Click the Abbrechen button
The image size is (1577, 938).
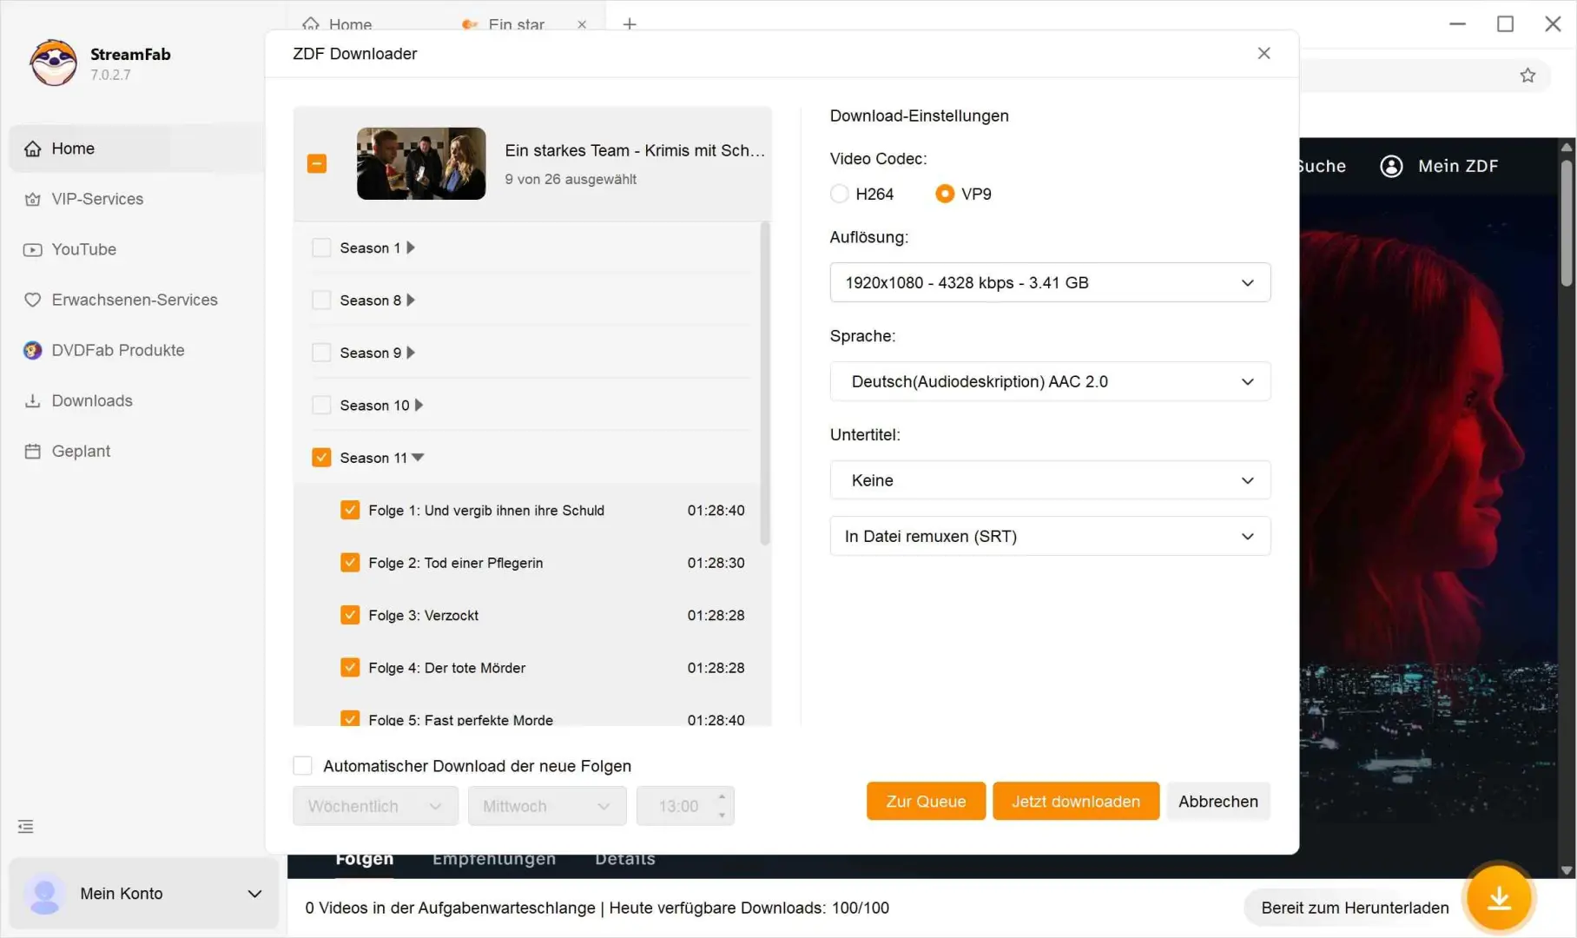point(1218,801)
